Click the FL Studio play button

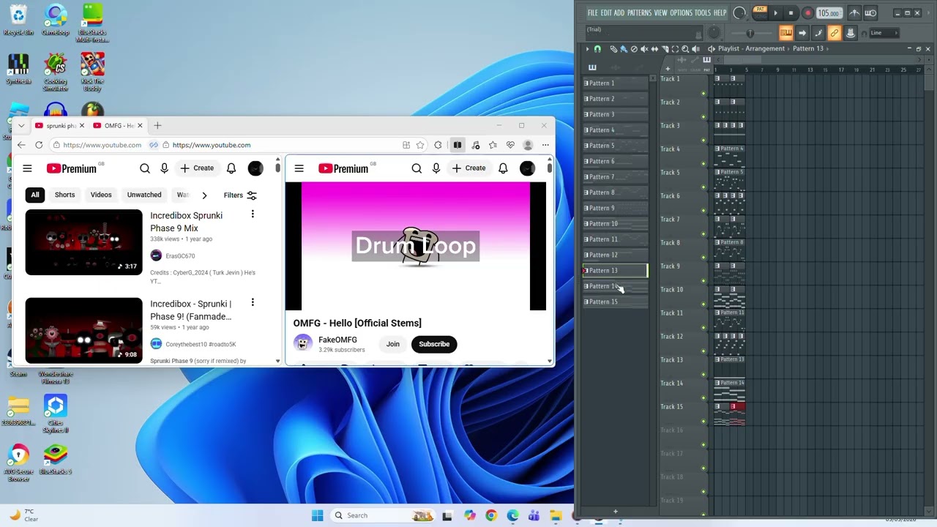click(776, 12)
